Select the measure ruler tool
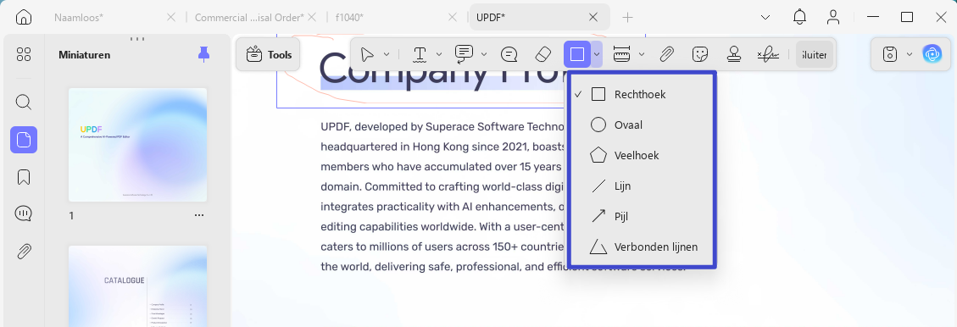 [x=622, y=55]
